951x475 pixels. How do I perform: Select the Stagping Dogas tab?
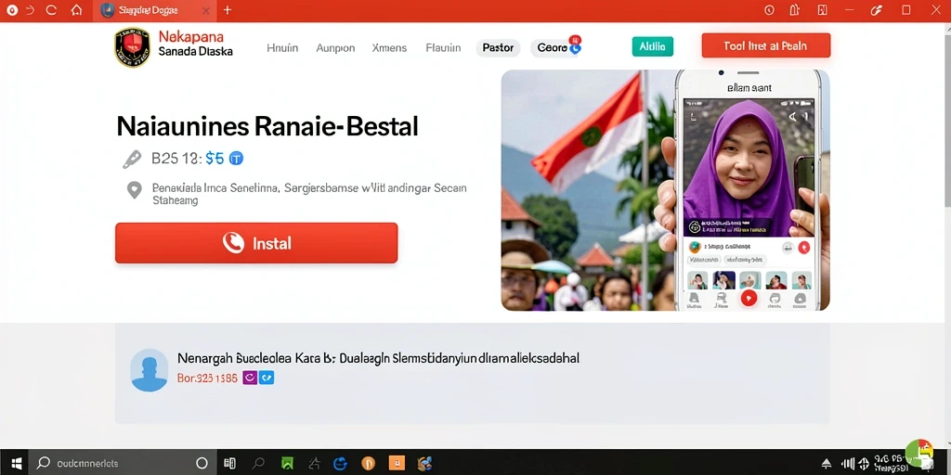[155, 11]
